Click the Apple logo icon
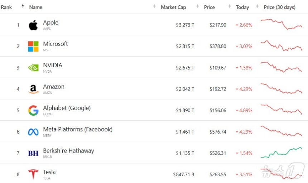 [x=33, y=25]
